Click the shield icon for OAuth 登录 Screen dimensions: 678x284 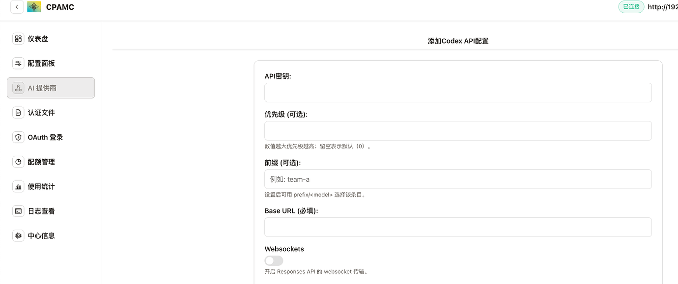click(x=18, y=137)
